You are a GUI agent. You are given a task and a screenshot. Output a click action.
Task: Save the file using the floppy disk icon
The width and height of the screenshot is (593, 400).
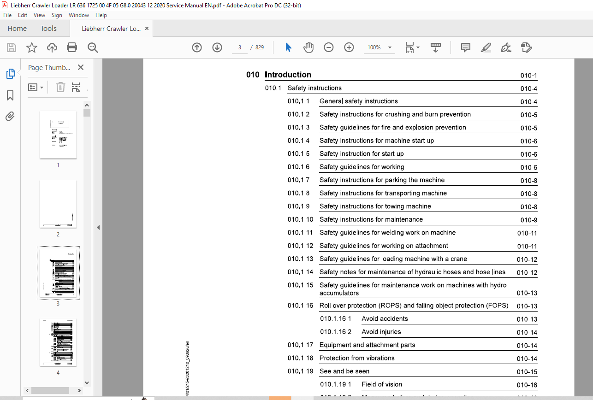tap(12, 47)
